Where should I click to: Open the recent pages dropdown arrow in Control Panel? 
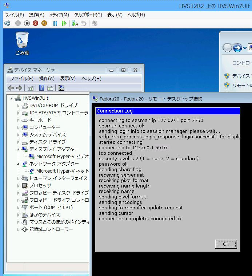point(245,48)
